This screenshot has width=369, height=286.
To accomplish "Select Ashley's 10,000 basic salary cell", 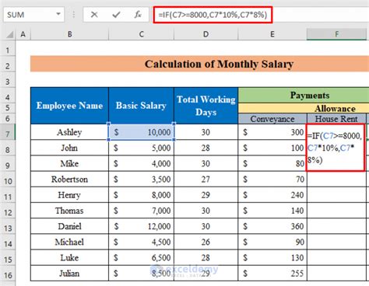I will click(141, 132).
